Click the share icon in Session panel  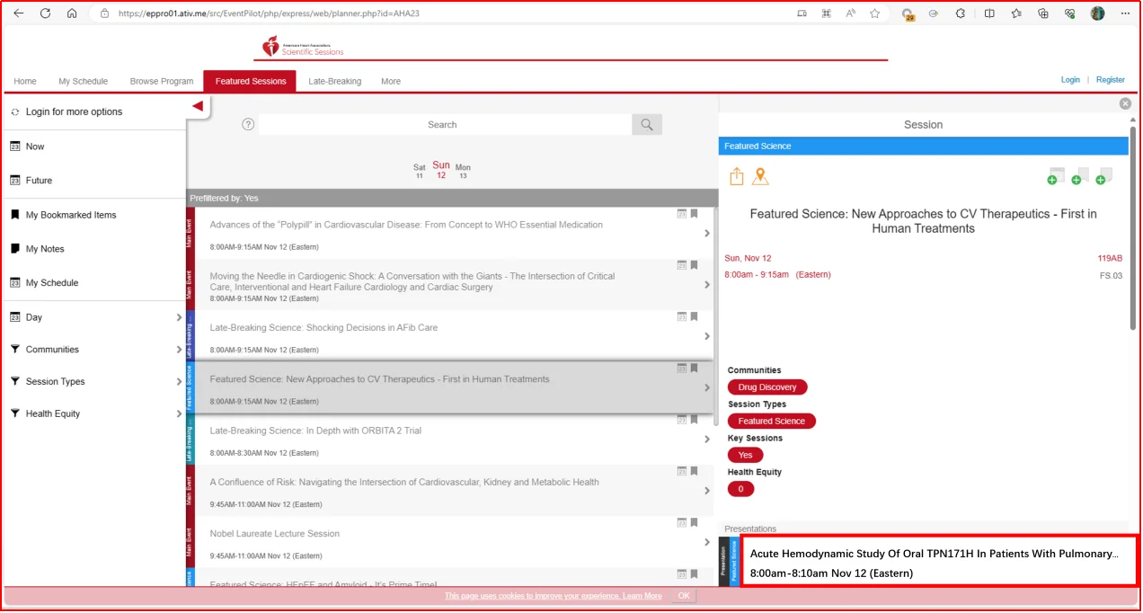tap(737, 176)
